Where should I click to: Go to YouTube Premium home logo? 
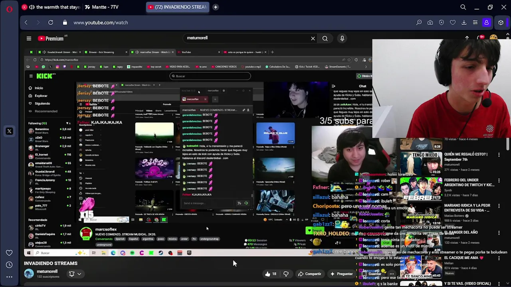(51, 39)
